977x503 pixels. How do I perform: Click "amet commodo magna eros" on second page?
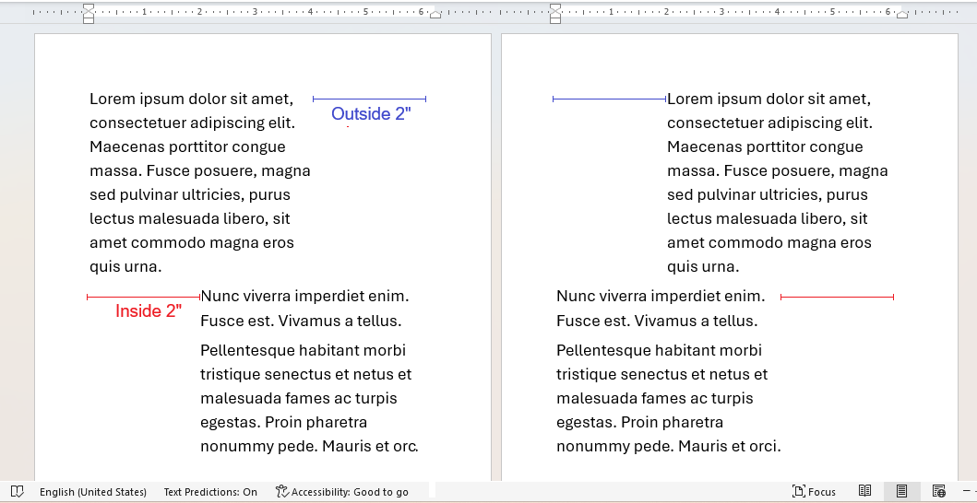769,243
